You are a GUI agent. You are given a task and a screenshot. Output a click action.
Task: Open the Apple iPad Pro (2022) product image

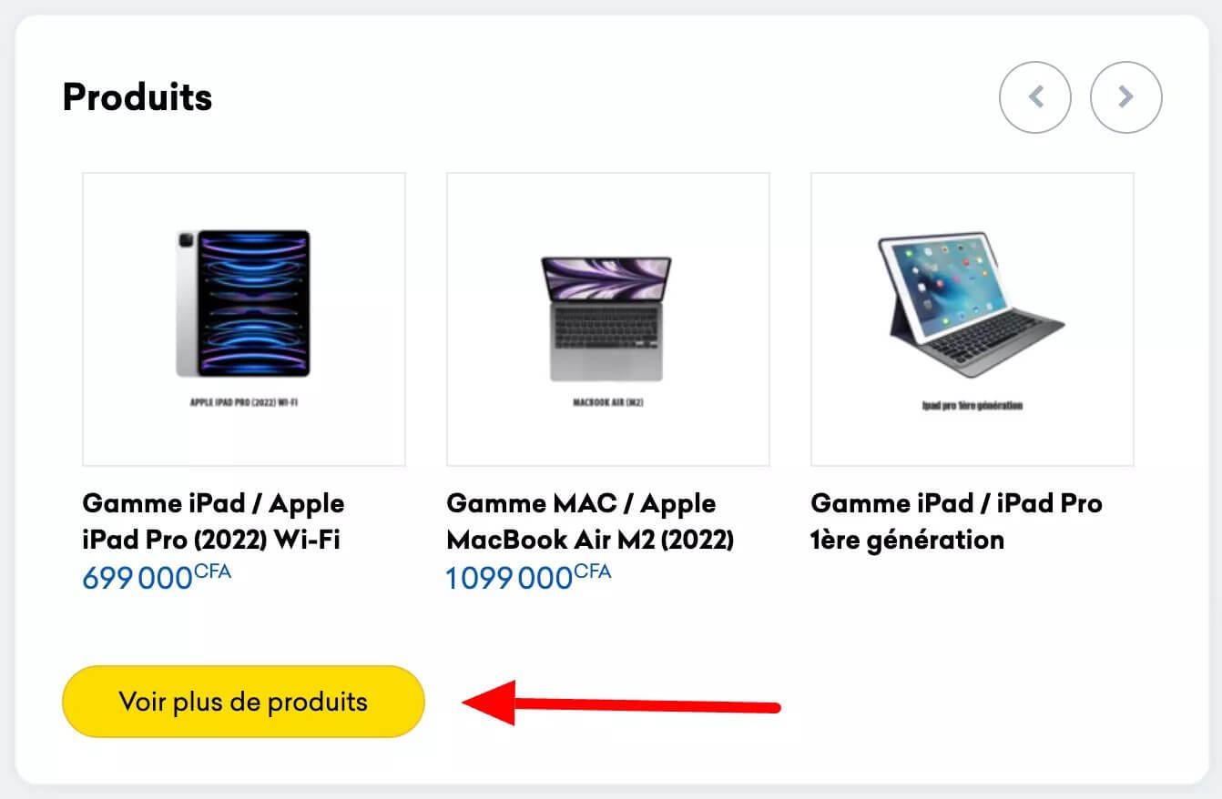[244, 319]
